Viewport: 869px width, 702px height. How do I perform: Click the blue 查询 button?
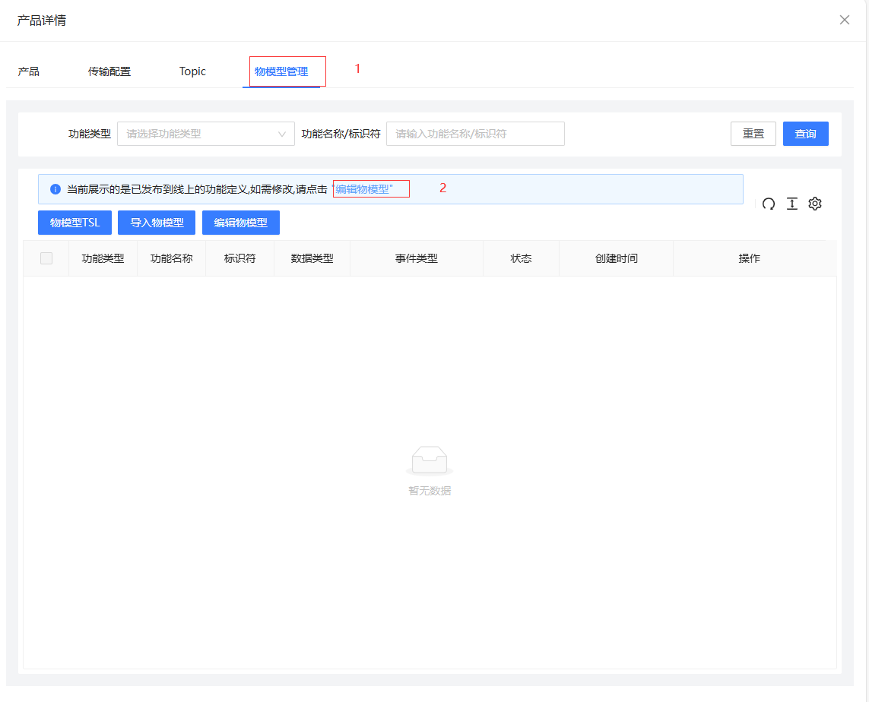point(805,134)
